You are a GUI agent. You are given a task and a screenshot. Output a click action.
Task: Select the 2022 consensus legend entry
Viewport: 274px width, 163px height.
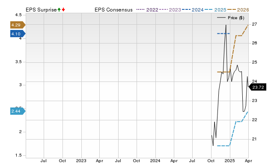pyautogui.click(x=147, y=10)
